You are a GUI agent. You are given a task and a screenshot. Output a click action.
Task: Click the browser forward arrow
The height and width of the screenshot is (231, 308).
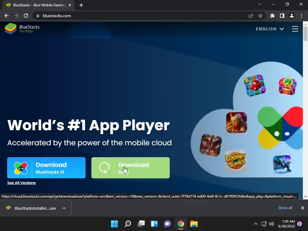coord(16,16)
